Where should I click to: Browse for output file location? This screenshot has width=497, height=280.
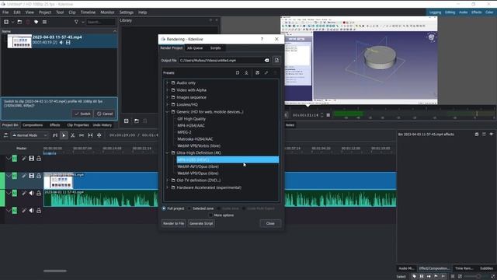[276, 61]
